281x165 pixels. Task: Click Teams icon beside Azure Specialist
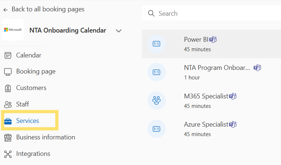click(233, 124)
